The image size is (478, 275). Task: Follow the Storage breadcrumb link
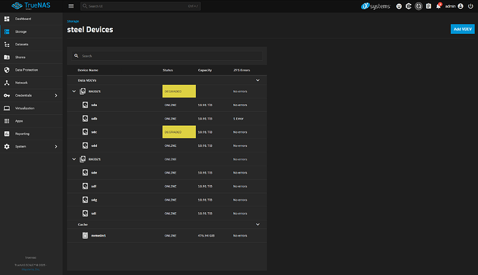click(x=72, y=21)
